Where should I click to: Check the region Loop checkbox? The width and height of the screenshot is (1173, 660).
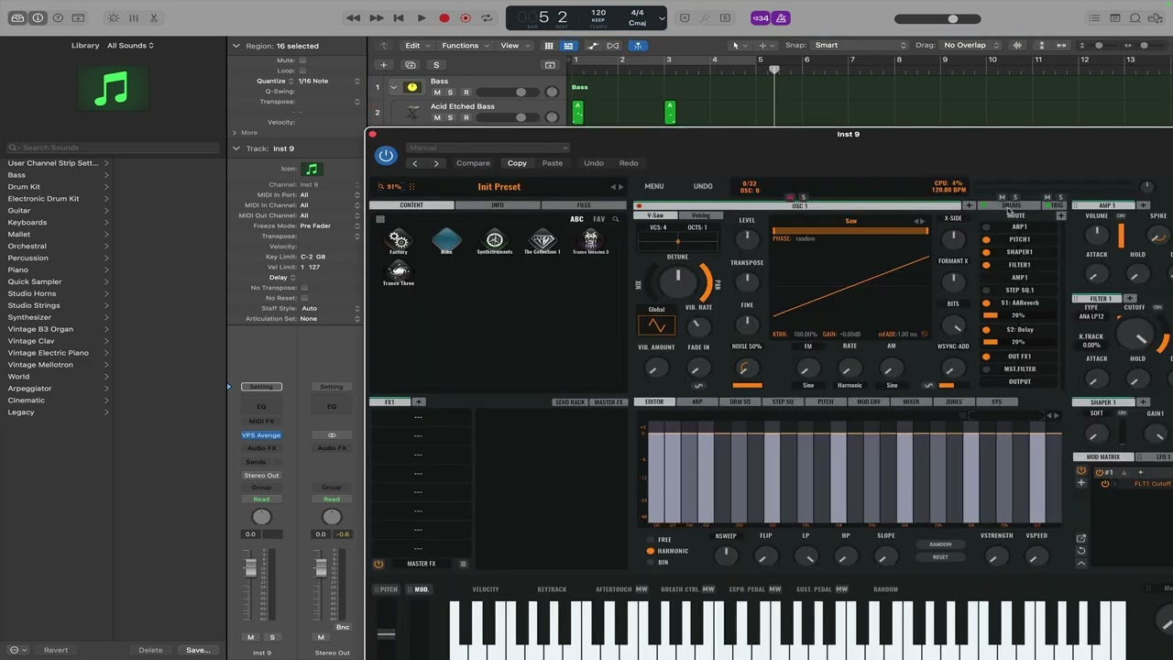tap(303, 71)
